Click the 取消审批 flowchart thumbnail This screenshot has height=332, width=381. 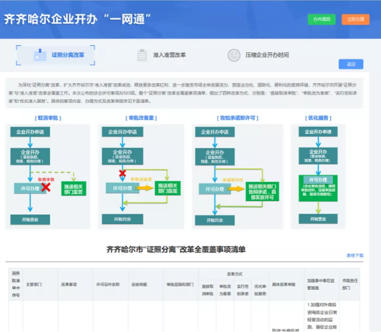click(48, 173)
